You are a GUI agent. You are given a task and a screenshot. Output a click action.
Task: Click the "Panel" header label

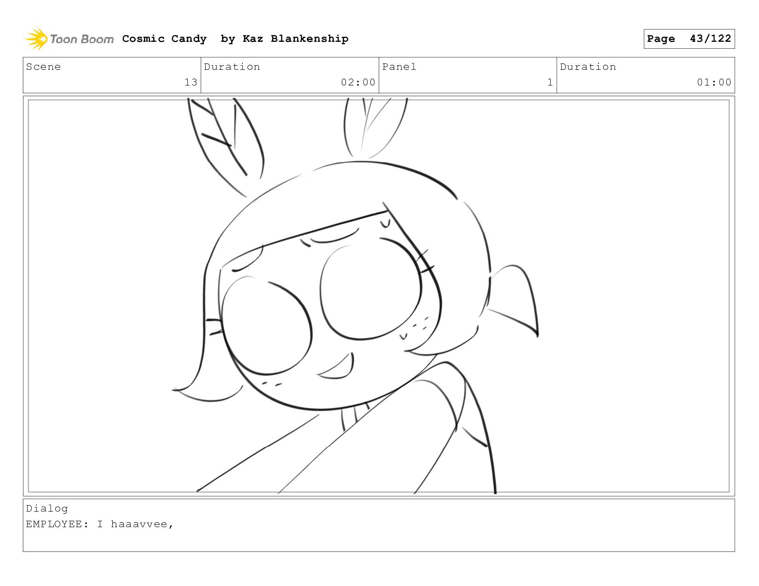(399, 67)
